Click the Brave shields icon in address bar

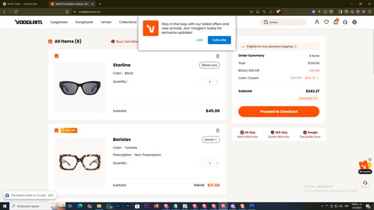(x=278, y=12)
